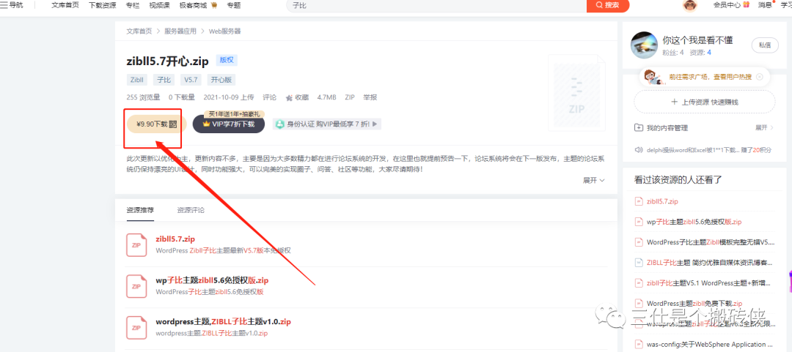Click sidebar link zibll5.7.zip

point(662,201)
